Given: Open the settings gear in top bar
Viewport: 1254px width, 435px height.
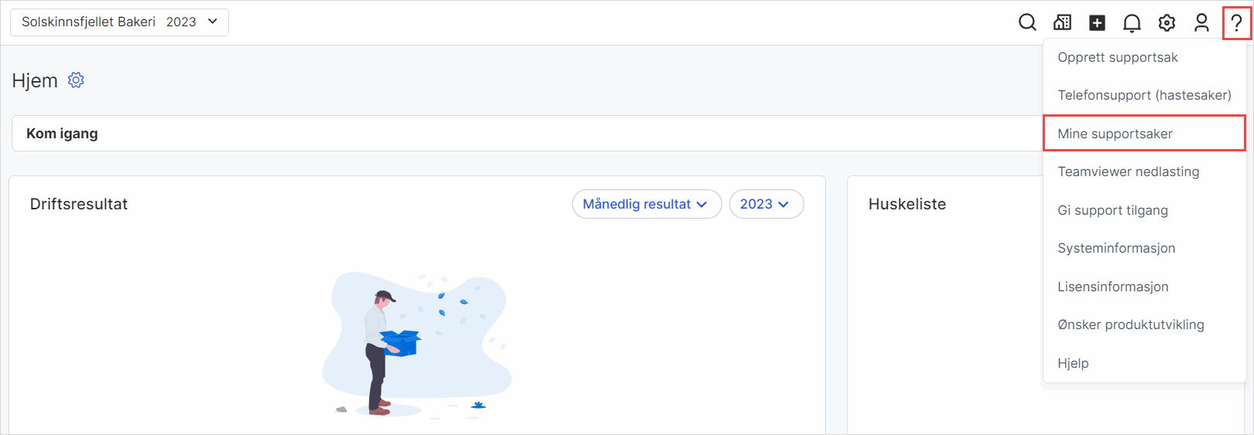Looking at the screenshot, I should 1167,23.
